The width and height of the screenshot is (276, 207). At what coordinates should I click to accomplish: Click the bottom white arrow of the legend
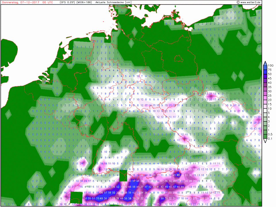(x=265, y=141)
